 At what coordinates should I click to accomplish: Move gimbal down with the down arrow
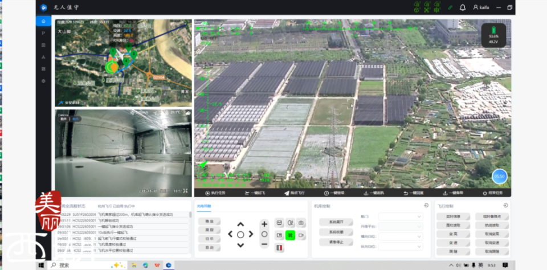240,246
